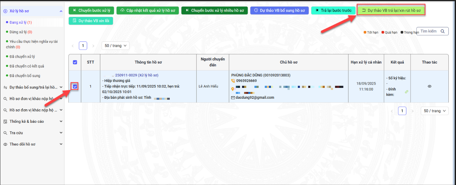Open the top 50 / trang page-size dropdown
This screenshot has width=456, height=185.
pyautogui.click(x=115, y=46)
